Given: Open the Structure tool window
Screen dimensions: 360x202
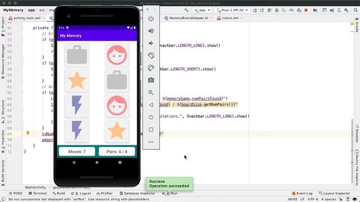Looking at the screenshot, I should point(3,112).
